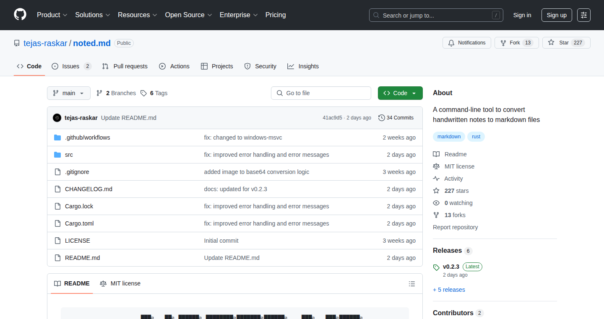Open the Actions tab

point(174,66)
